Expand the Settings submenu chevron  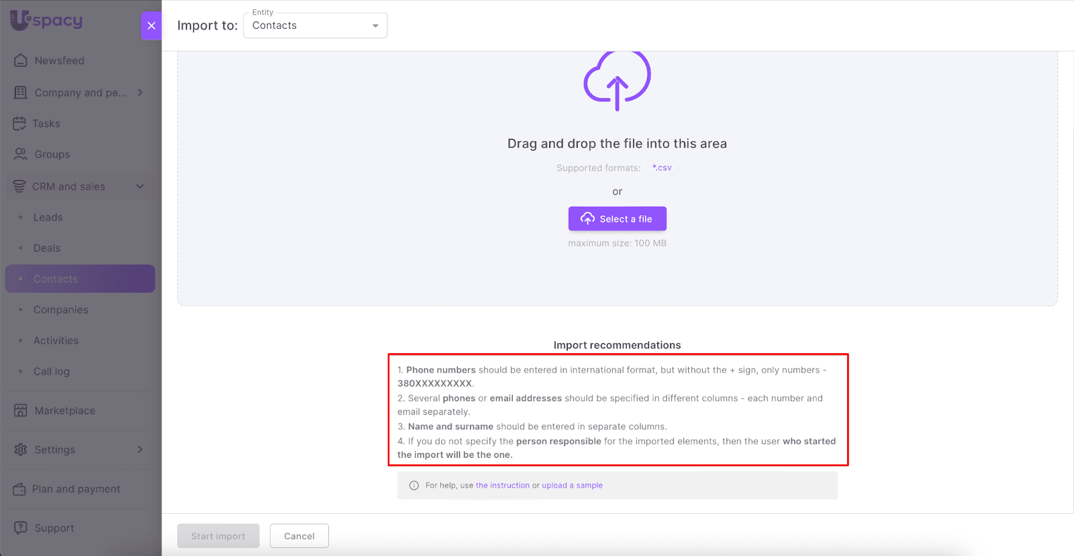click(140, 449)
